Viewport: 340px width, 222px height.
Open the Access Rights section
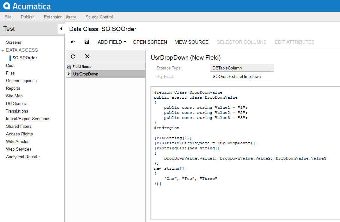[x=19, y=134]
